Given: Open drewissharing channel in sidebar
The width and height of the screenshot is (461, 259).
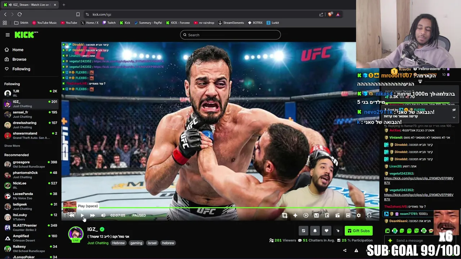Looking at the screenshot, I should click(30, 124).
